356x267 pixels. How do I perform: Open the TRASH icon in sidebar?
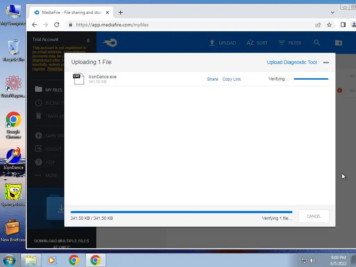coord(39,116)
